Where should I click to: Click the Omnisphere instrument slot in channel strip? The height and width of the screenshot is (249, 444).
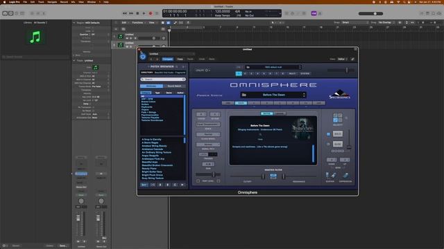tap(81, 174)
